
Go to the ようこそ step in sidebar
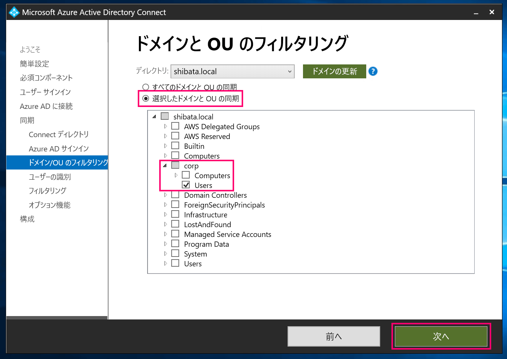[30, 49]
